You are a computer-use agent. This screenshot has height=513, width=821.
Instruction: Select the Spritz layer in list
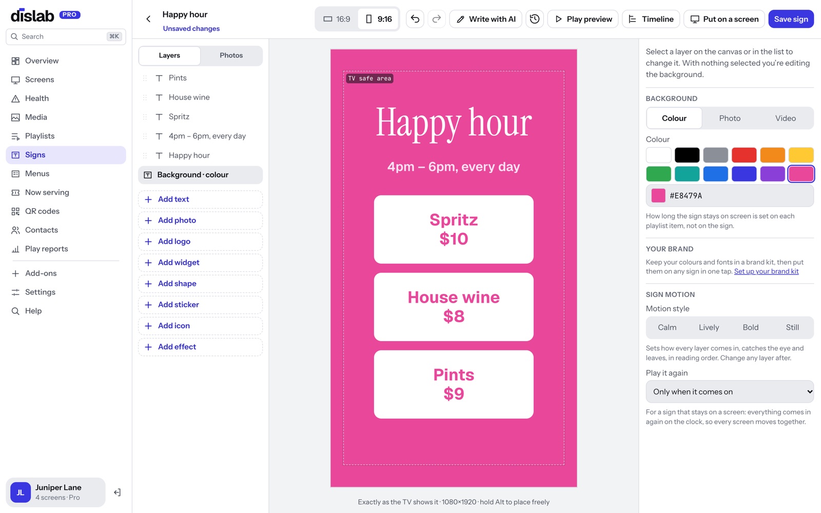point(201,117)
